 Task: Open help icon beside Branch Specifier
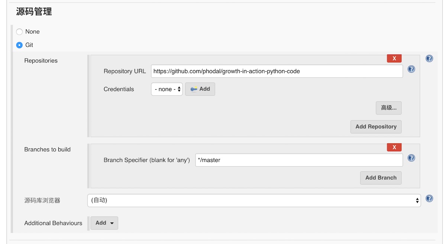coord(411,158)
